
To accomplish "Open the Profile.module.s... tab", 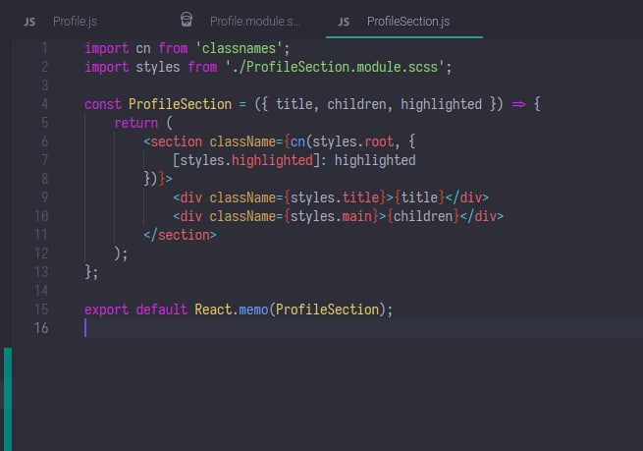I will 255,22.
